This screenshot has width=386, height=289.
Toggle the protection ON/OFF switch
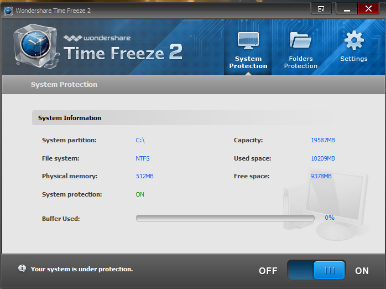pos(316,270)
